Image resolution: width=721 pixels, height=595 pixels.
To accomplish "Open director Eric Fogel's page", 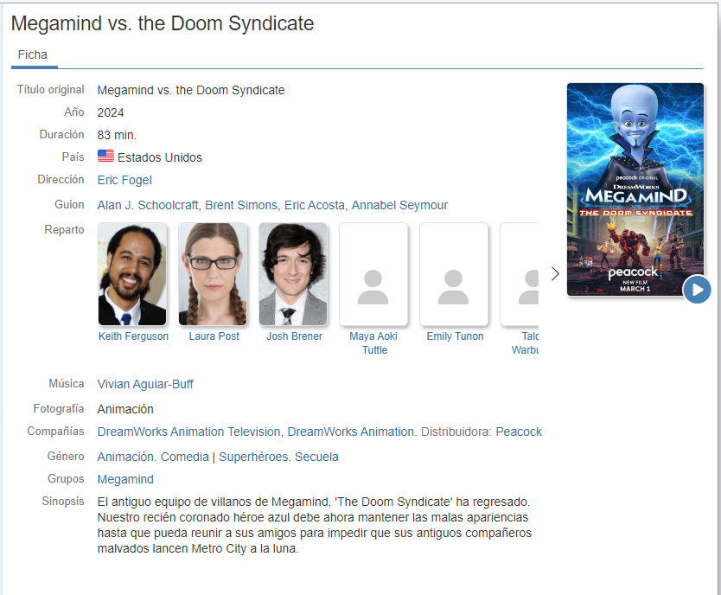I will click(x=124, y=180).
